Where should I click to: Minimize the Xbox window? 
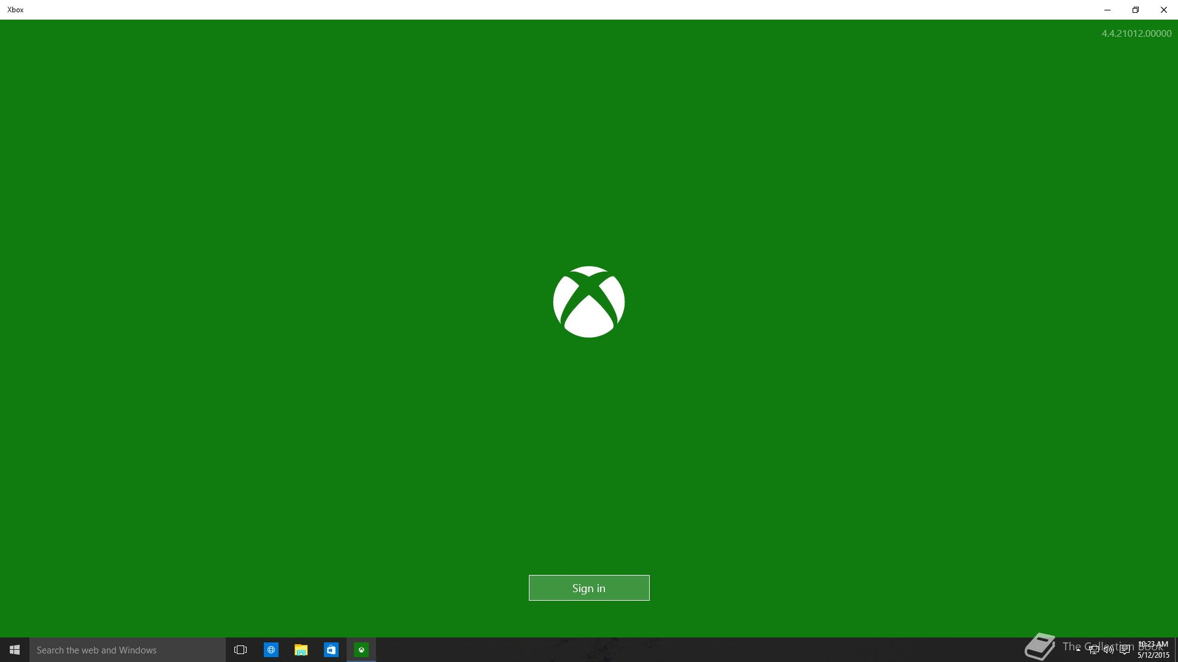click(1107, 10)
